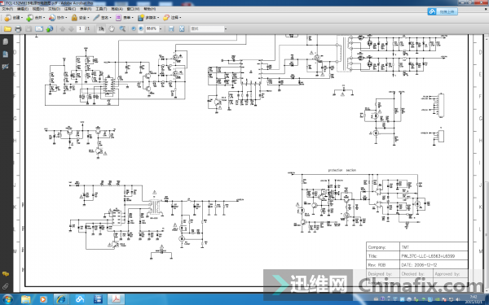The width and height of the screenshot is (489, 305).
Task: Choose the Marquee Zoom magnifier tool
Action: click(122, 29)
